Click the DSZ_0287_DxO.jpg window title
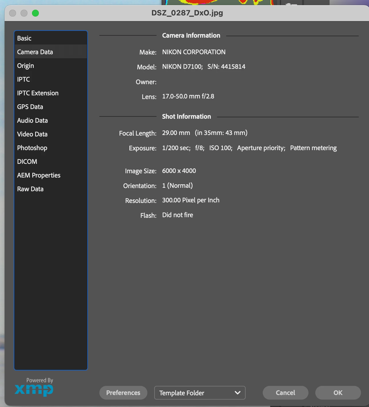 click(187, 13)
